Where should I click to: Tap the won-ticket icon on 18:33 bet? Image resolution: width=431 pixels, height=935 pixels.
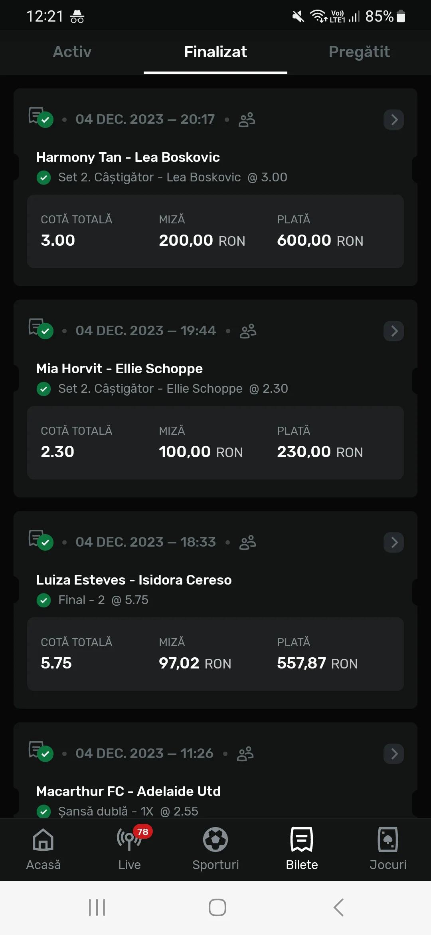[x=41, y=540]
